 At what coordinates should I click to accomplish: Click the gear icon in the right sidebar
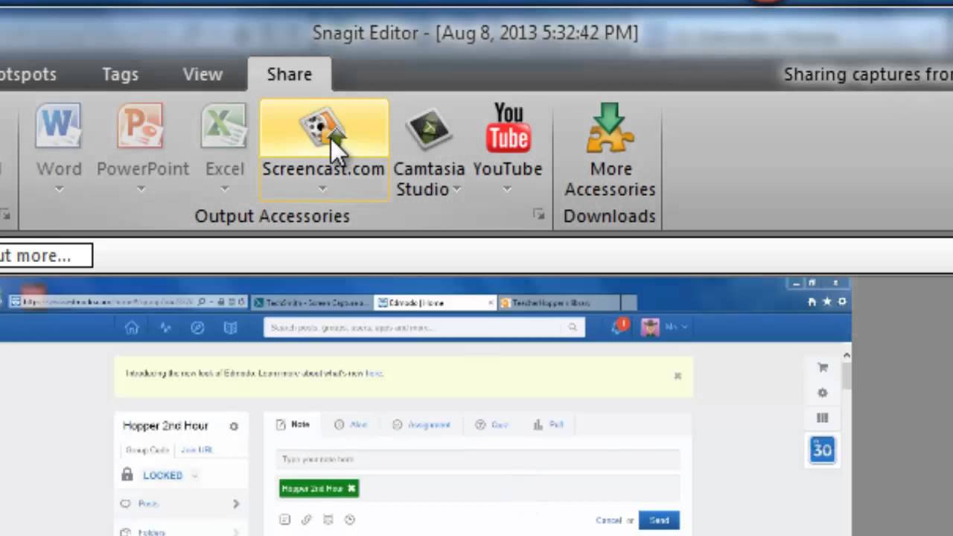823,392
